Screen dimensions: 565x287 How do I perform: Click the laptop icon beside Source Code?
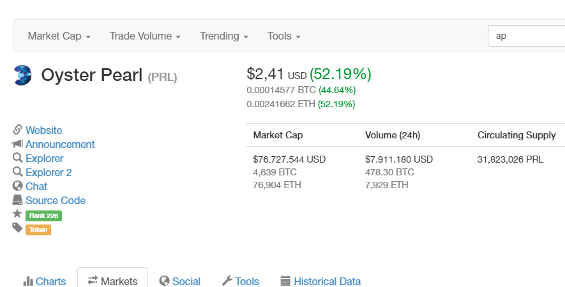pos(17,200)
